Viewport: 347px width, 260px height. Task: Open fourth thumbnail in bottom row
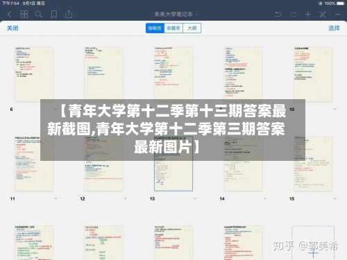point(243,243)
